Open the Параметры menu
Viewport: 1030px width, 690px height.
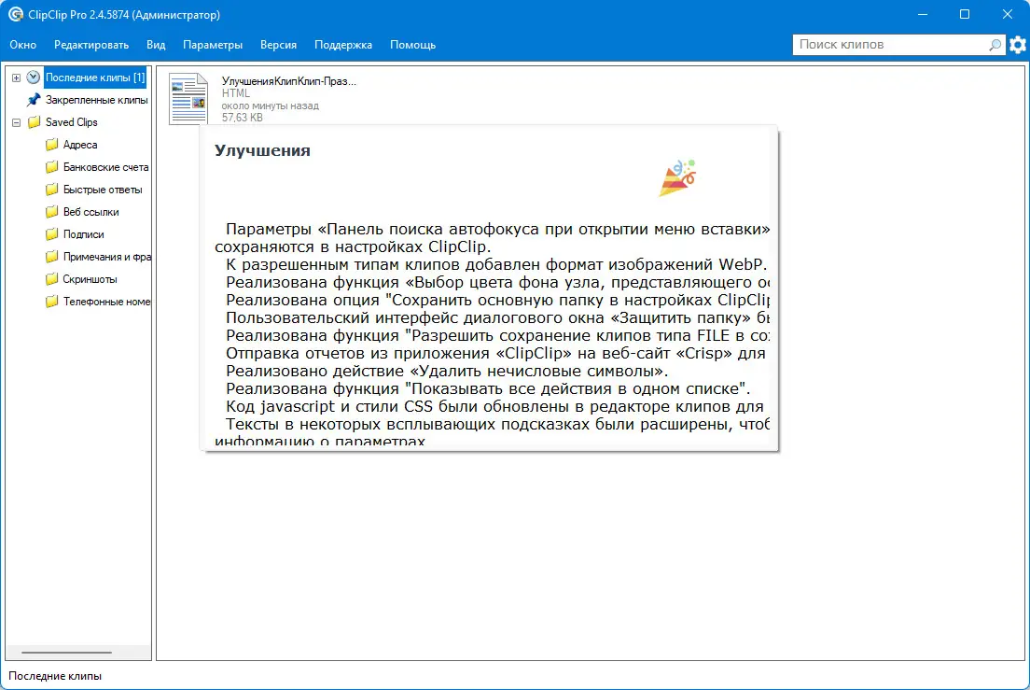(213, 45)
